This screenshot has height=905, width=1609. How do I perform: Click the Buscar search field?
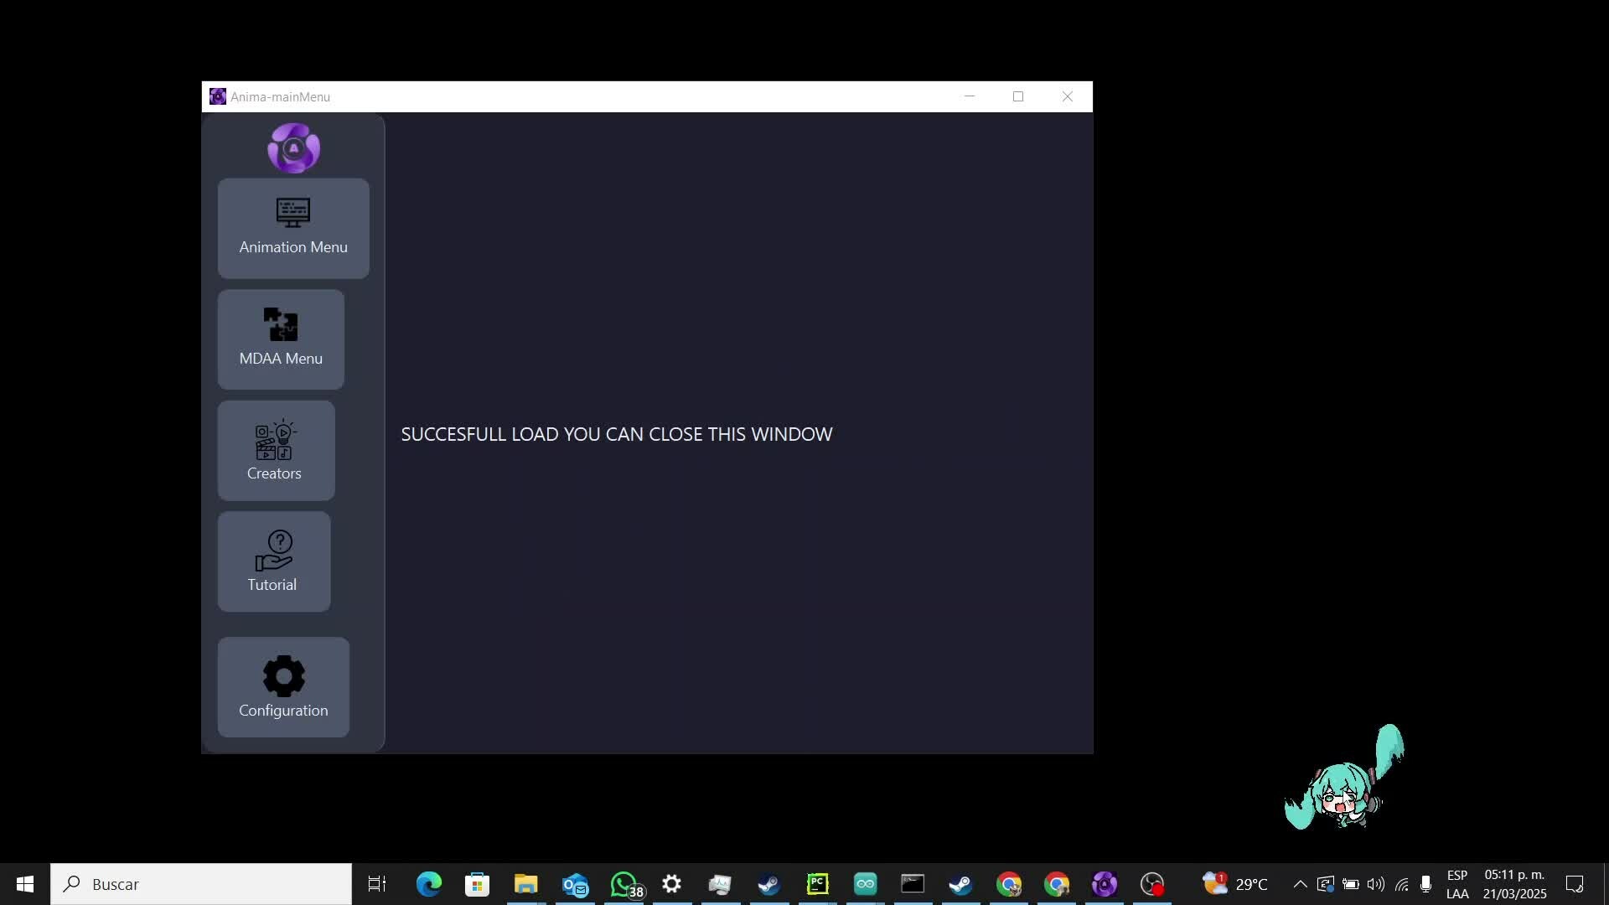click(201, 884)
